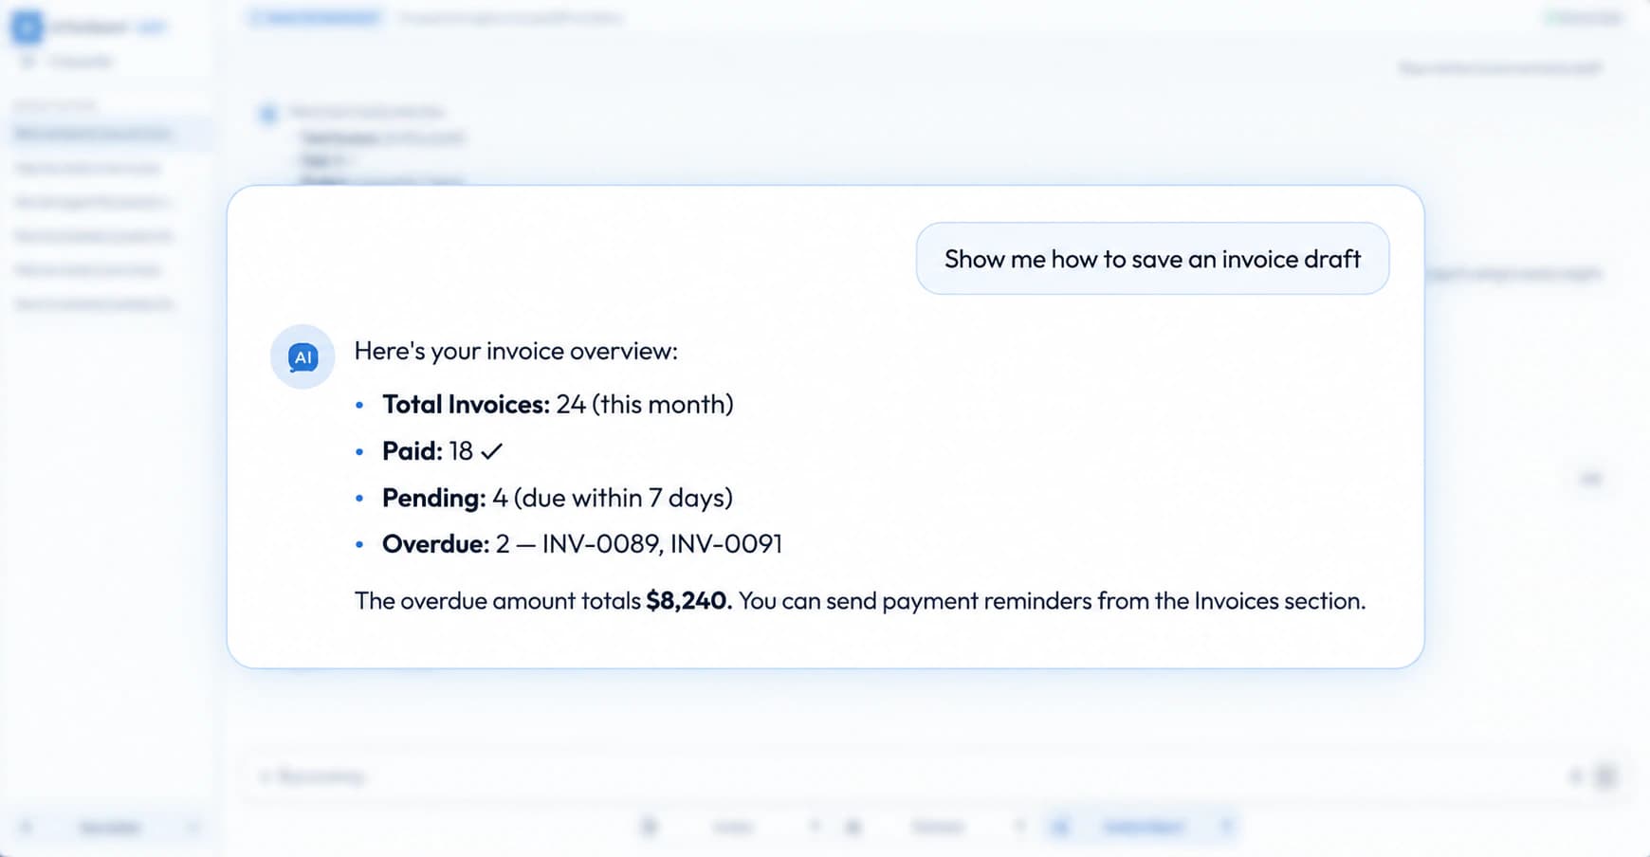The height and width of the screenshot is (857, 1650).
Task: Click invoice number INV-0091
Action: coord(726,544)
